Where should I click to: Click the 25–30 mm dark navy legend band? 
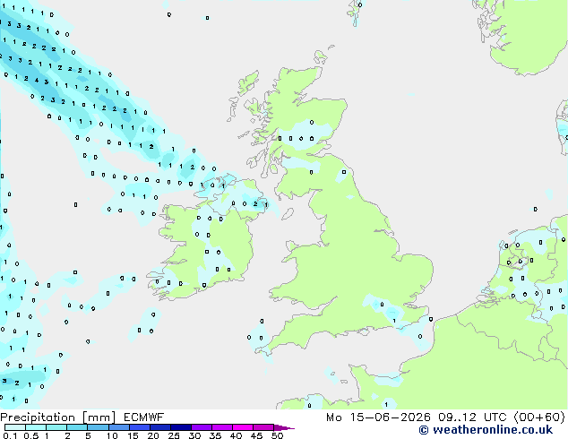coord(181,427)
